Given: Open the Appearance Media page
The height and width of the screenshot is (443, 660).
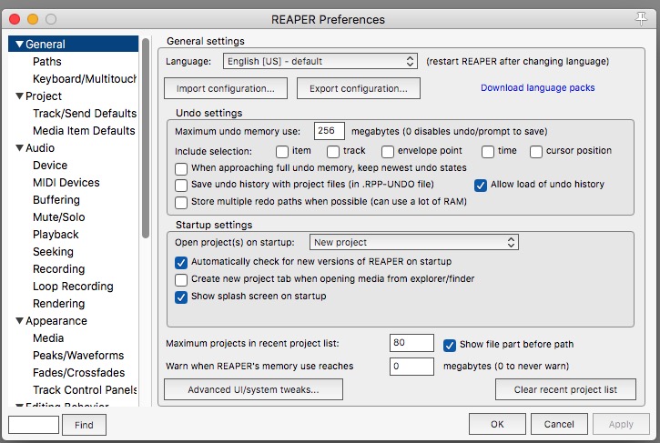Looking at the screenshot, I should (48, 337).
